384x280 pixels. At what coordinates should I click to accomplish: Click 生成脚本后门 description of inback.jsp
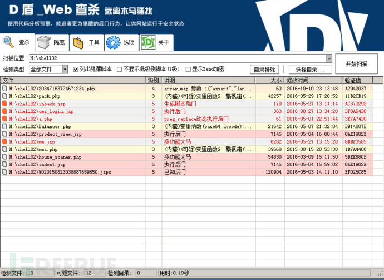click(x=180, y=104)
